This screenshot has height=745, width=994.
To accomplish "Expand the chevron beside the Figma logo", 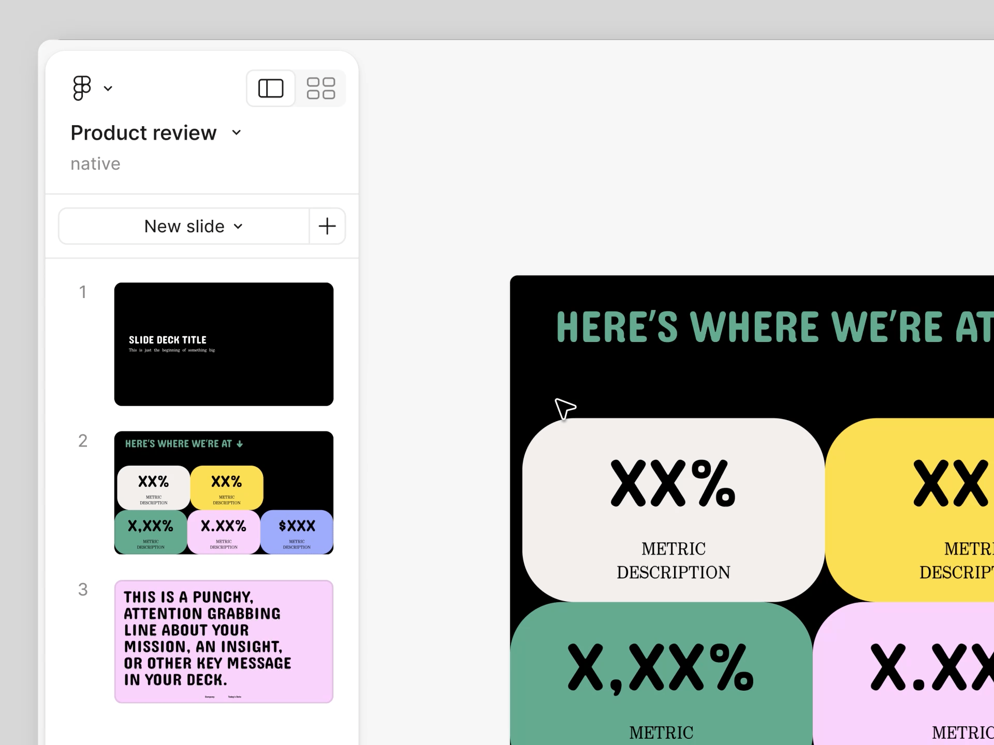I will coord(108,88).
